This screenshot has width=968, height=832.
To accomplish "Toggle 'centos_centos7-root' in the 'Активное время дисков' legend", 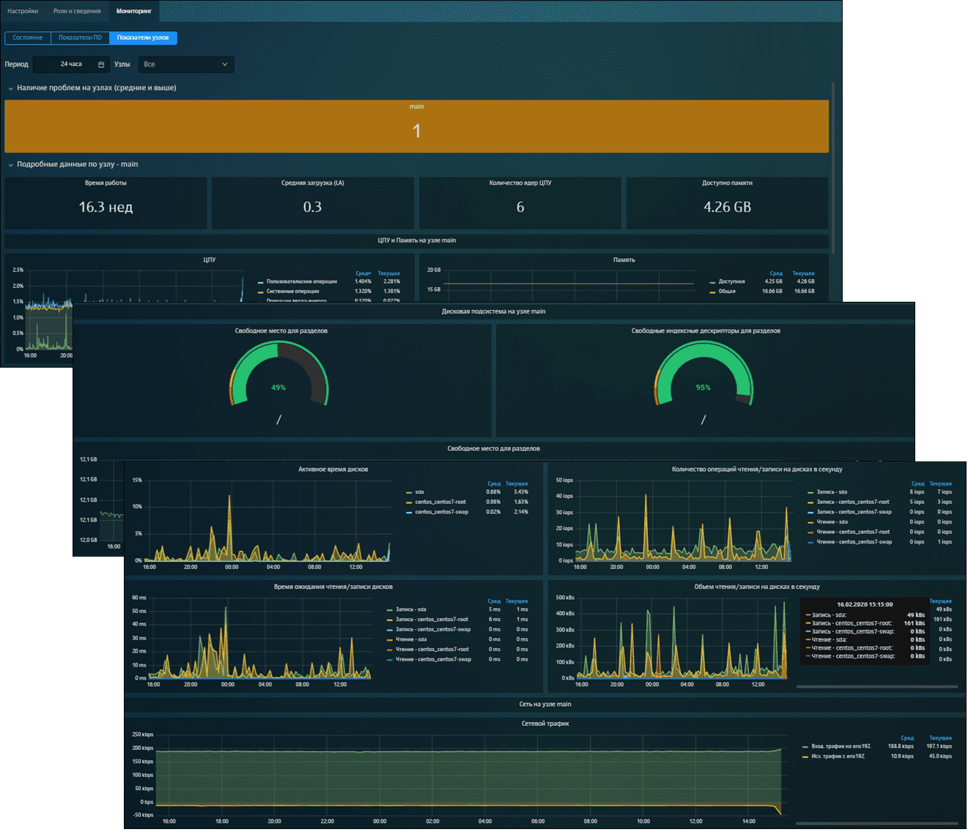I will click(x=440, y=502).
